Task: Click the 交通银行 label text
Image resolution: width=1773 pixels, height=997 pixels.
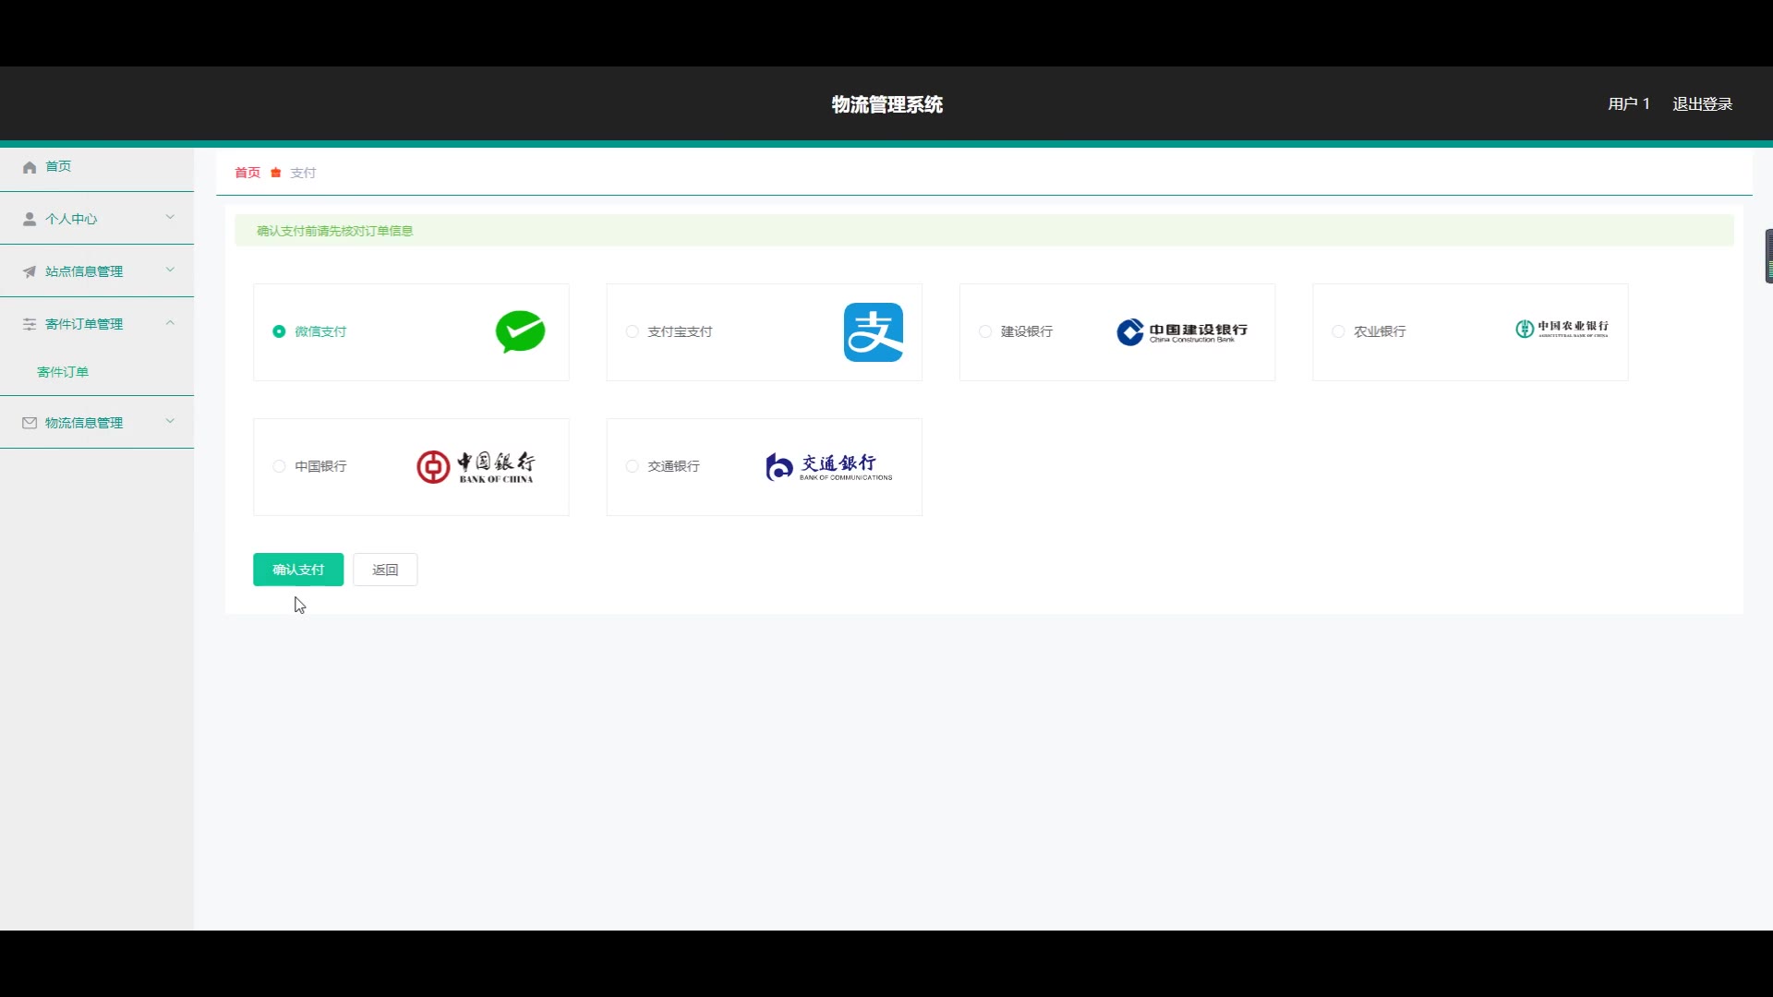Action: pos(673,466)
